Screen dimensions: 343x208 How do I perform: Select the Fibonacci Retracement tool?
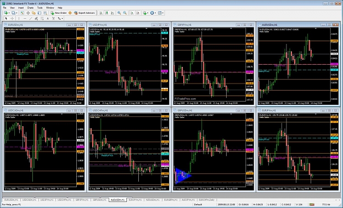pos(42,18)
